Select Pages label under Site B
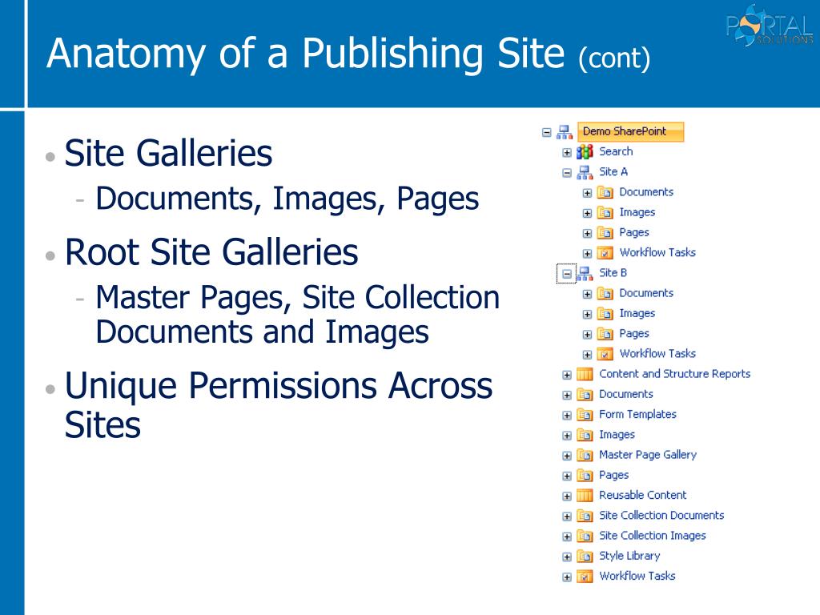The image size is (820, 615). (x=634, y=333)
